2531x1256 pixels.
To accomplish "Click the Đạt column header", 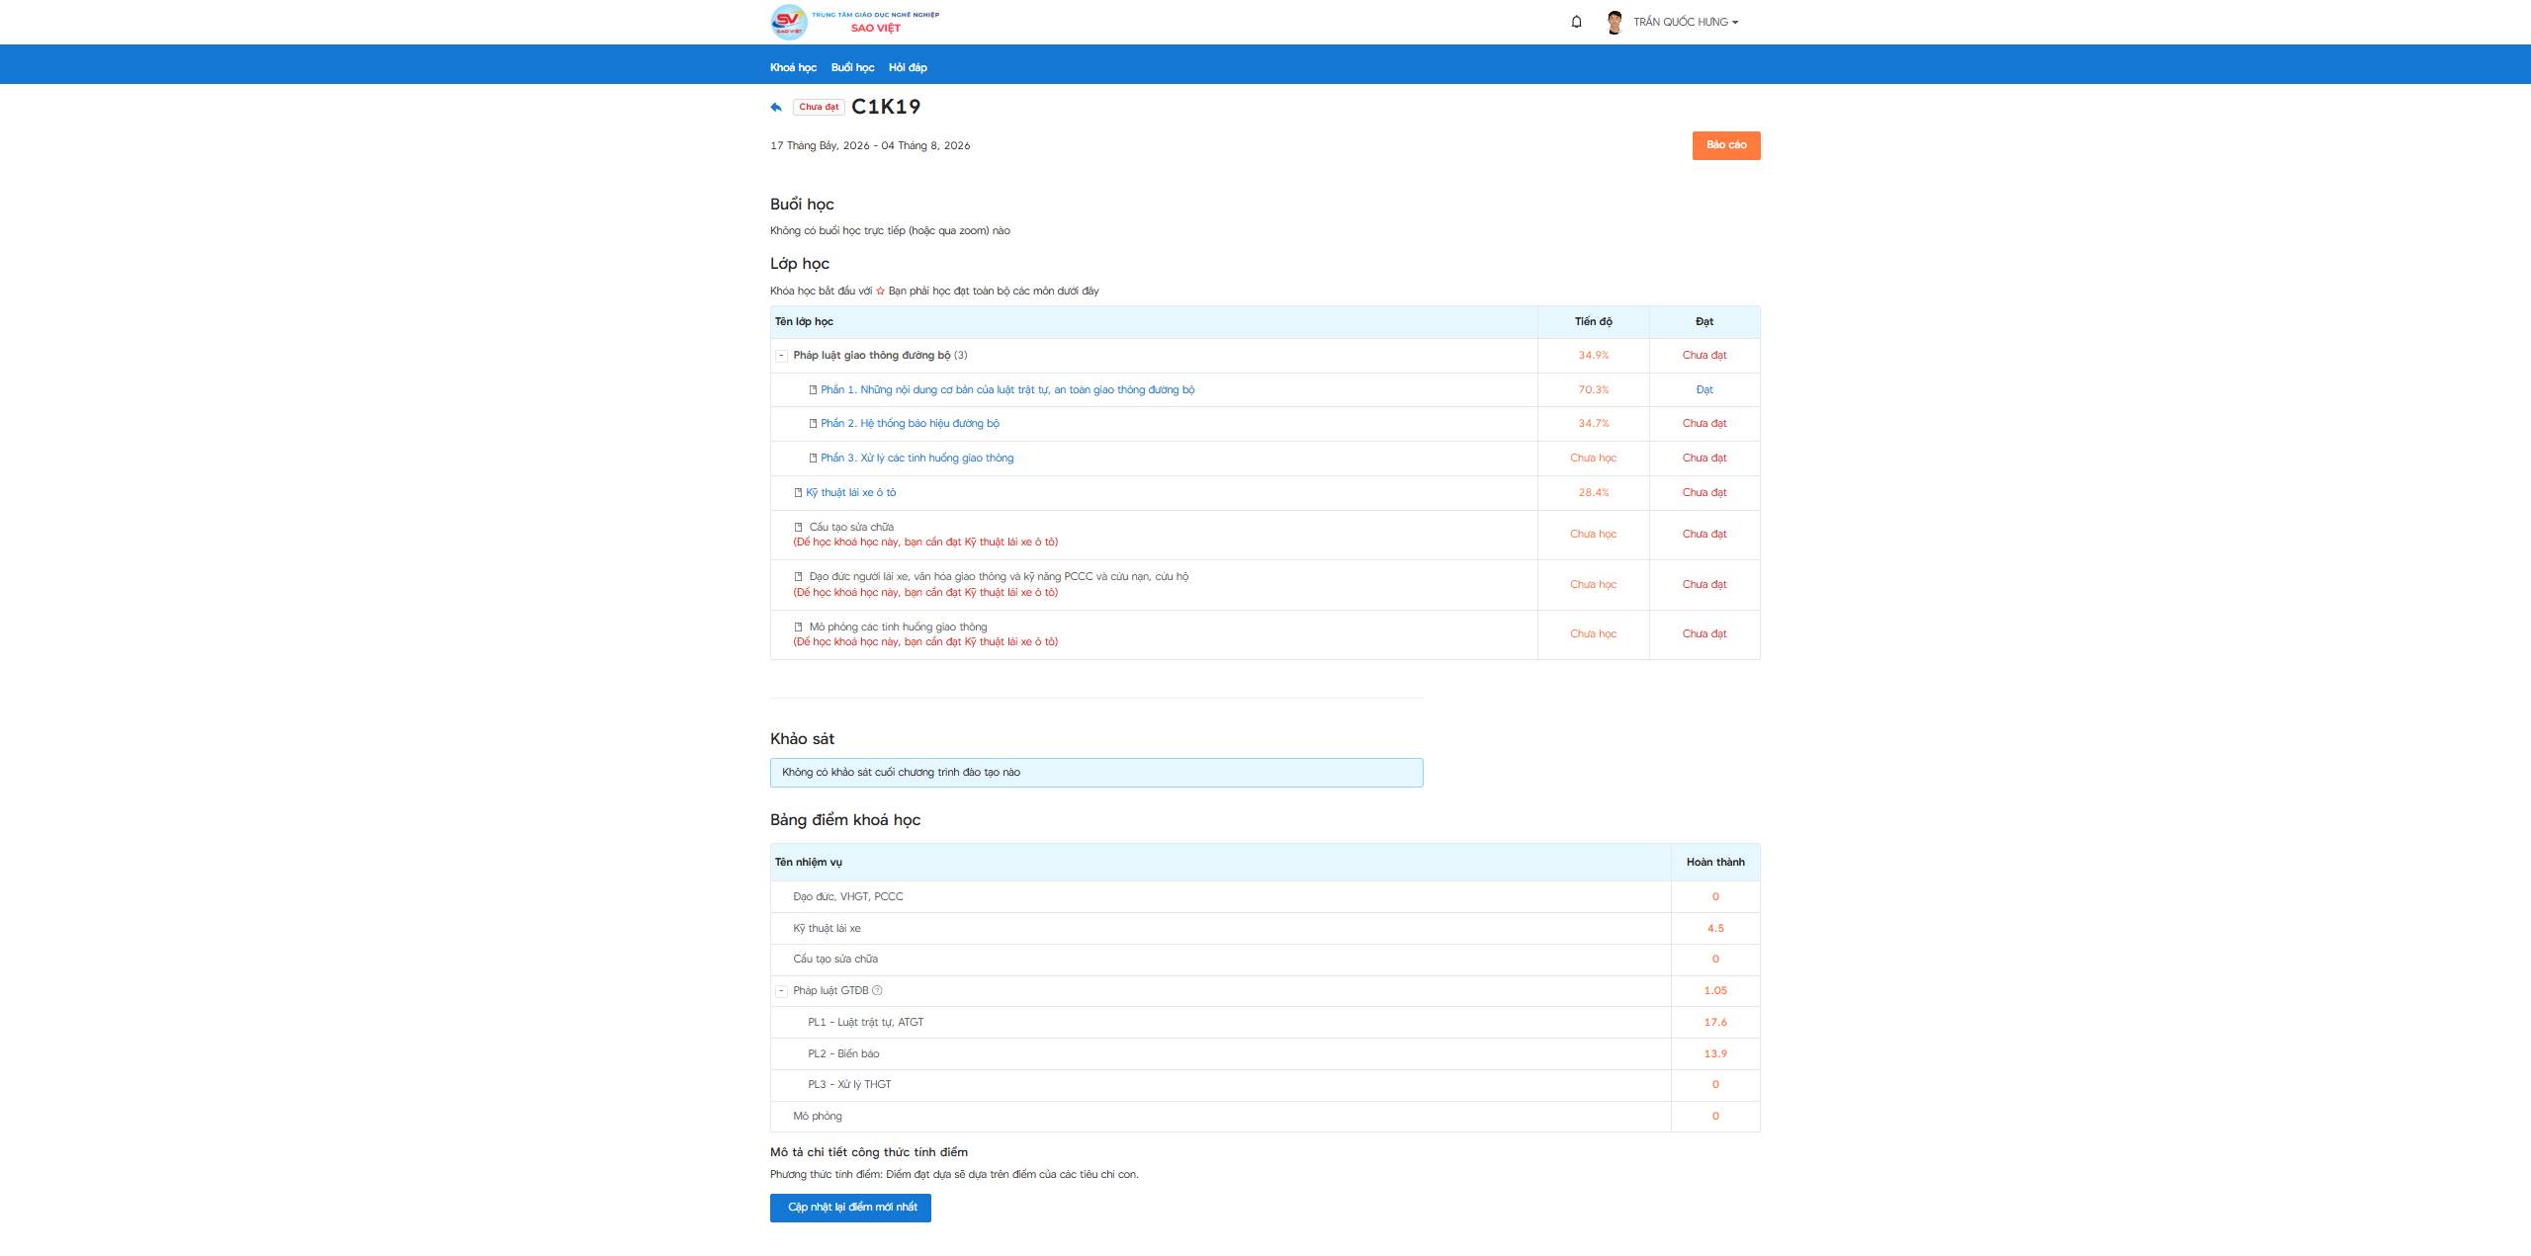I will pyautogui.click(x=1704, y=322).
